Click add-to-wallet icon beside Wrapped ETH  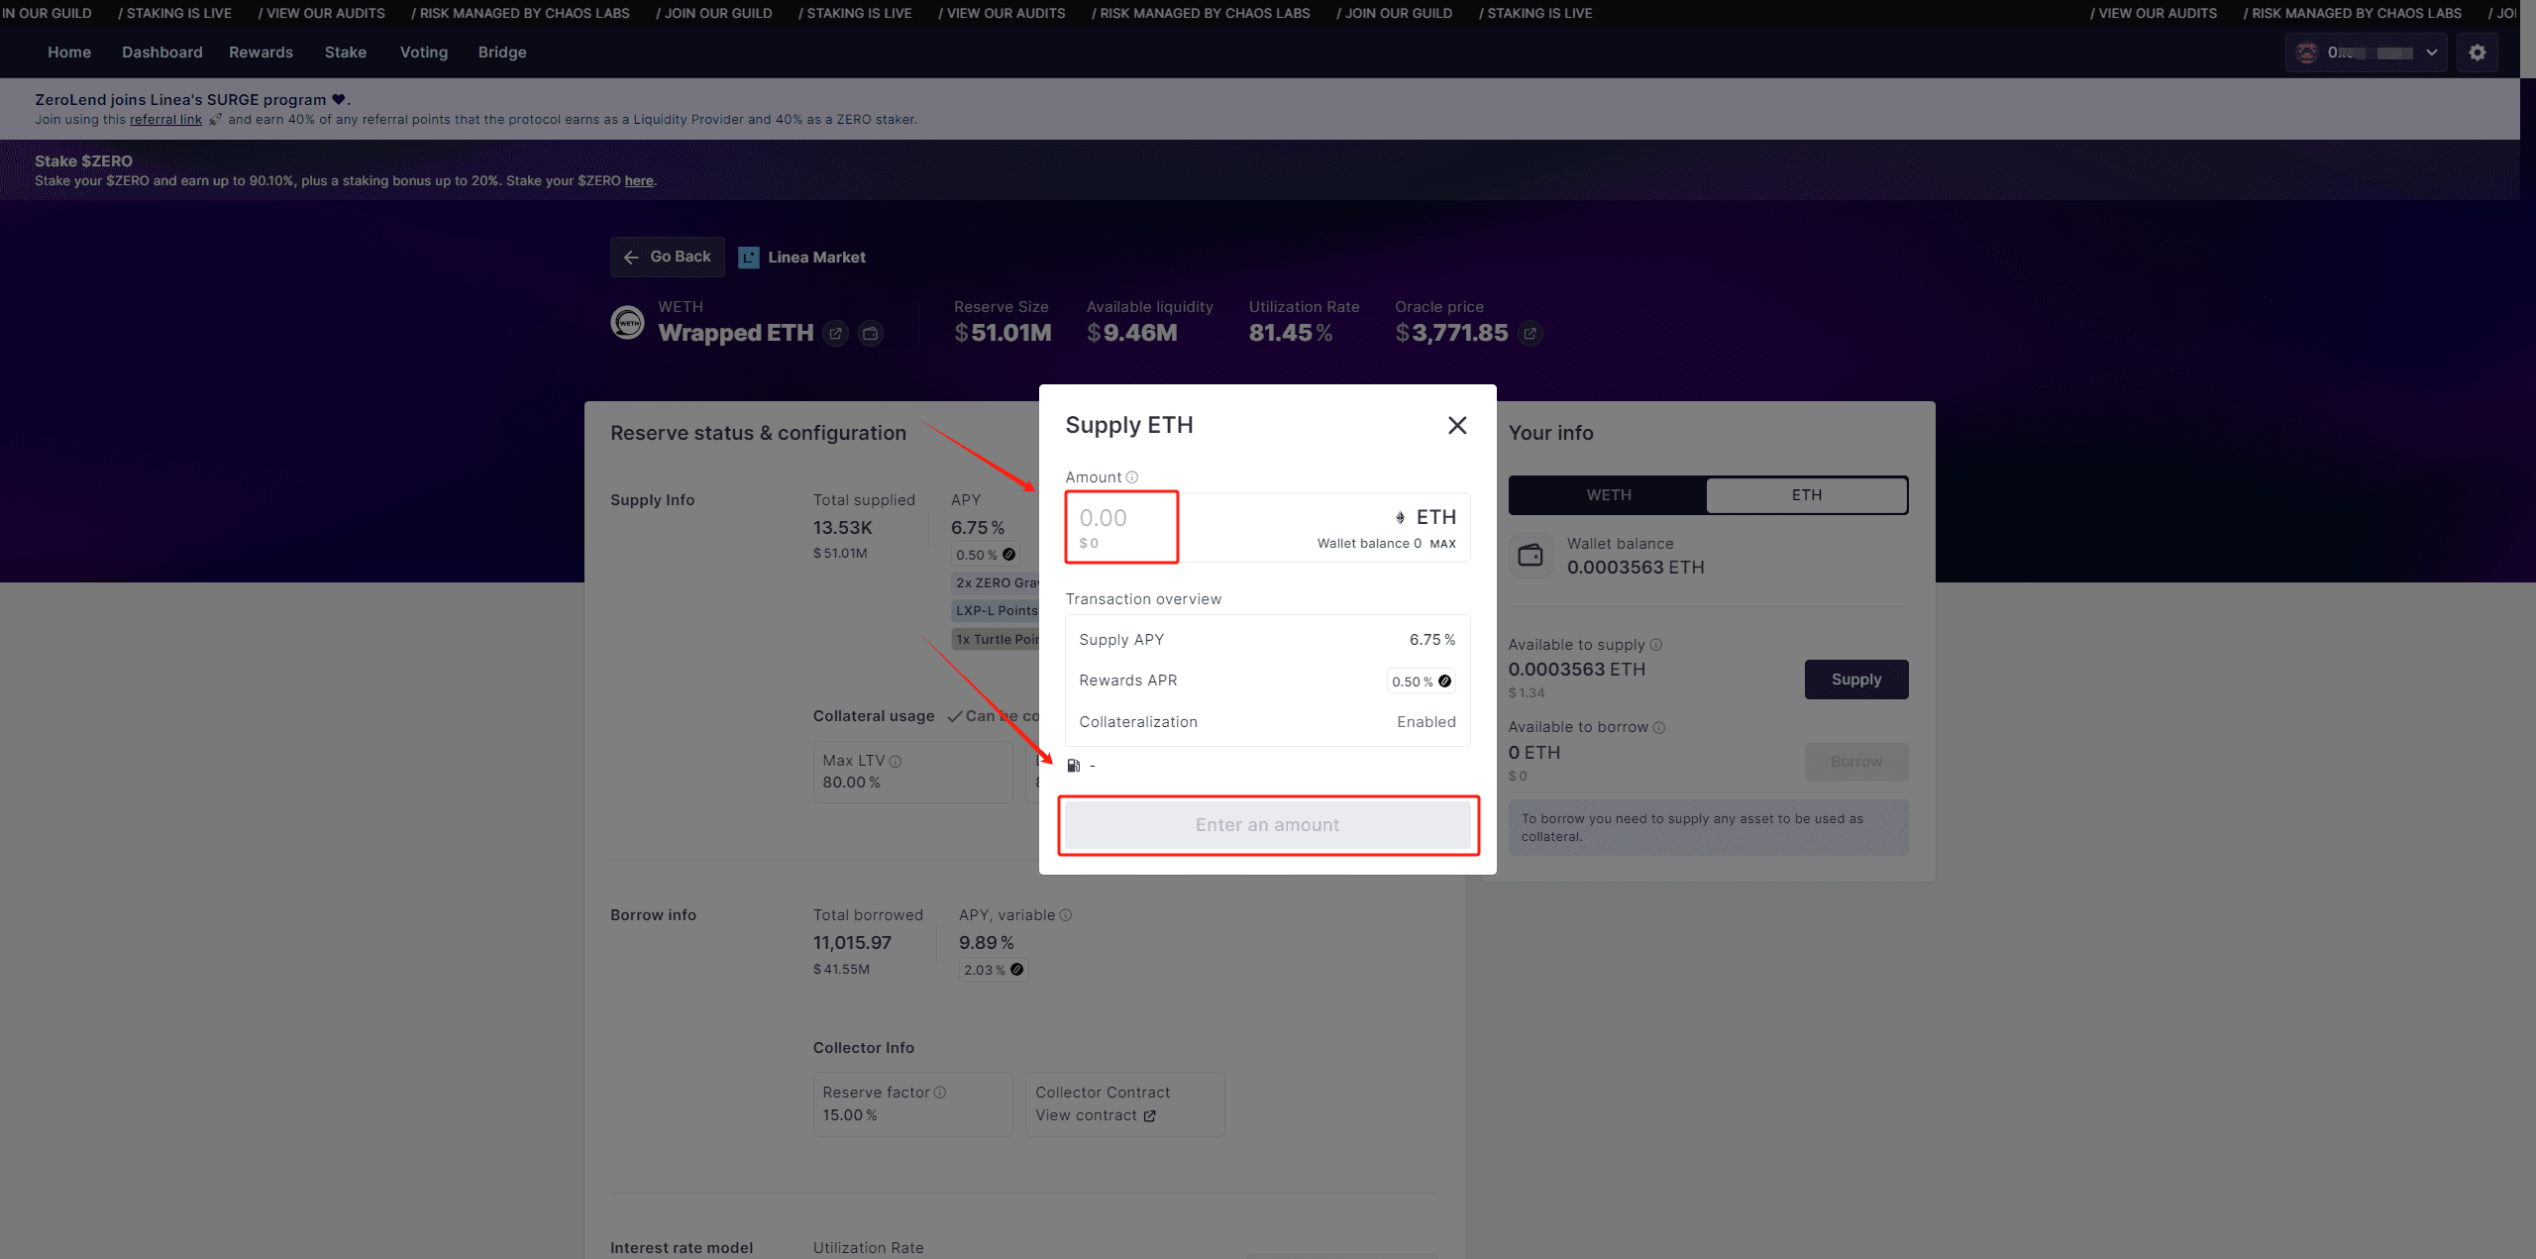(870, 334)
